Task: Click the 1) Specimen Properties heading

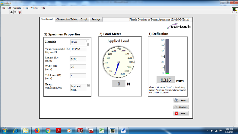Action: pos(62,34)
